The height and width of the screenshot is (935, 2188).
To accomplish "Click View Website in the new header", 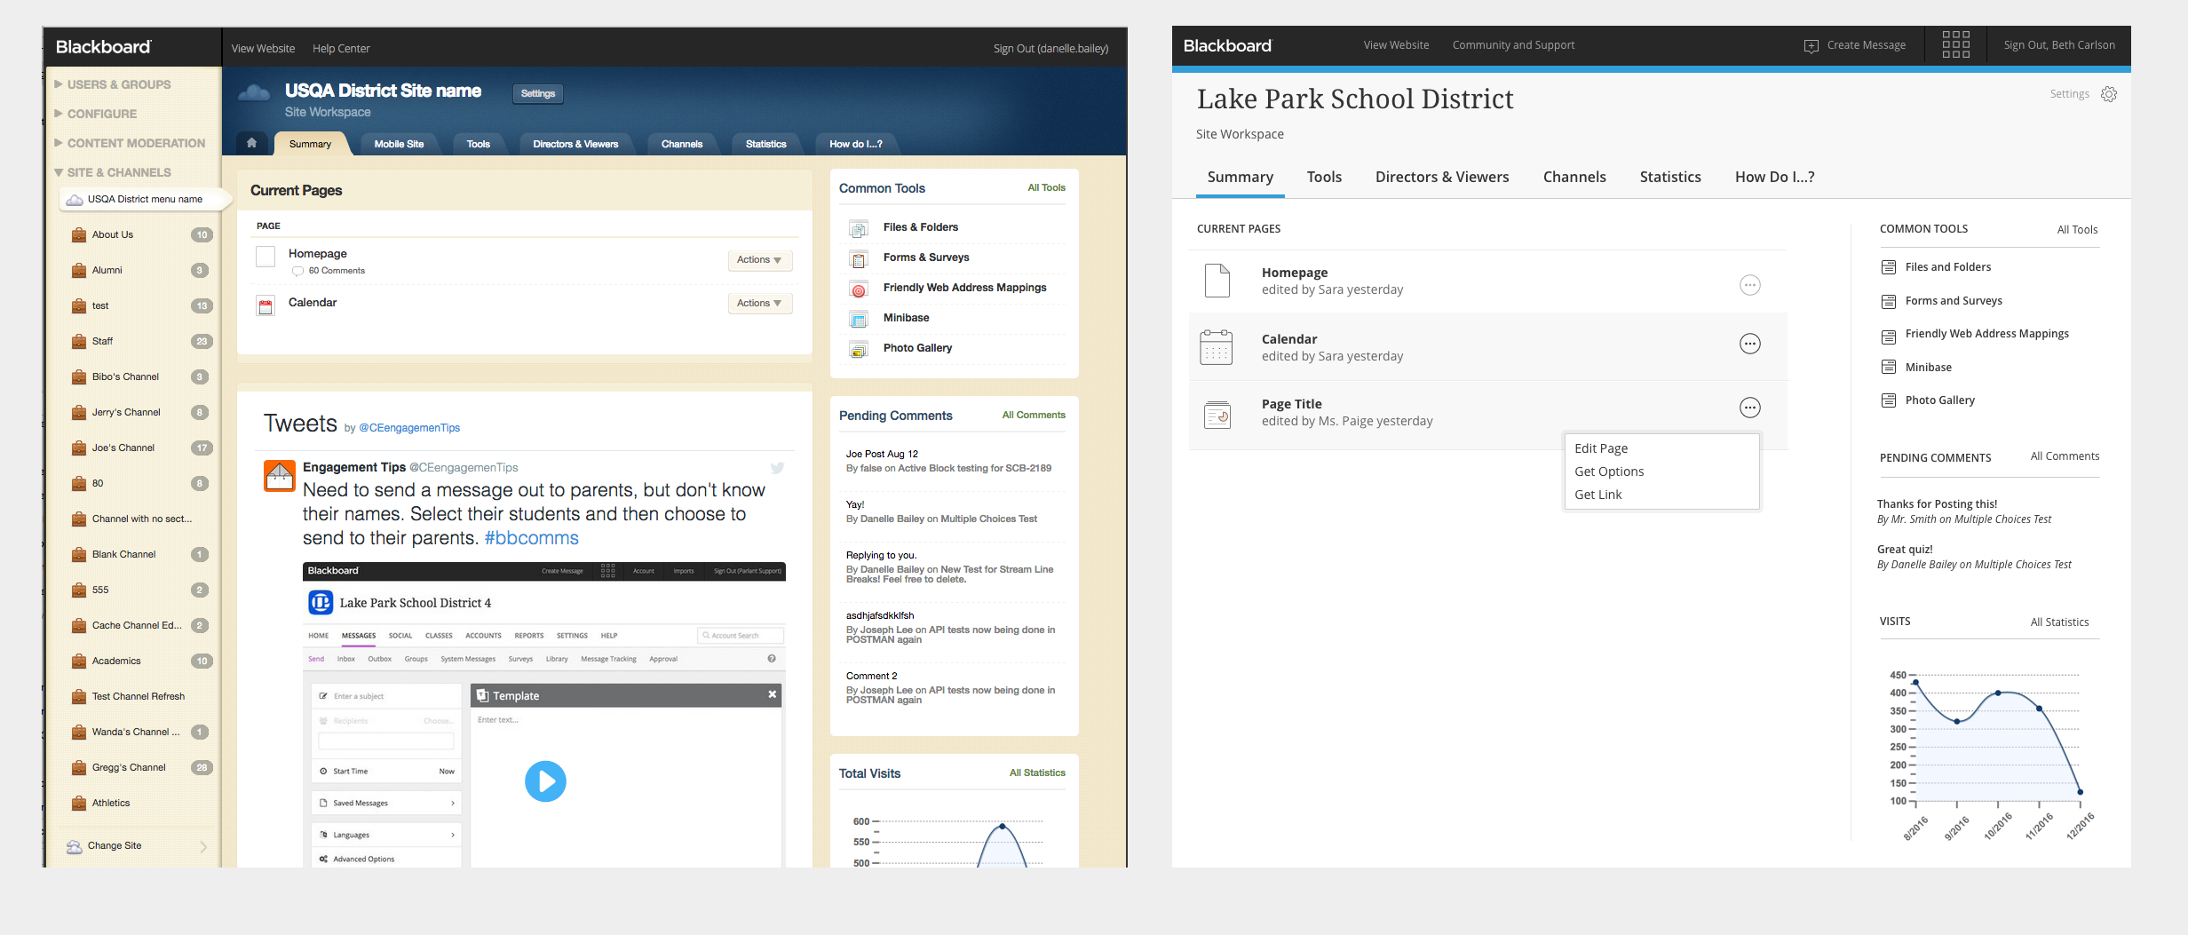I will pos(1396,45).
